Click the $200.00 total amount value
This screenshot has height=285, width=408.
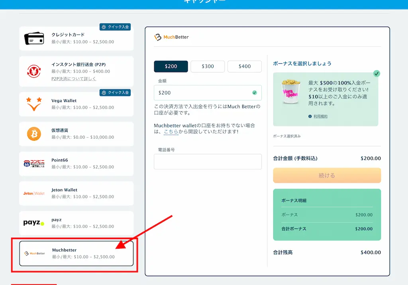point(371,158)
